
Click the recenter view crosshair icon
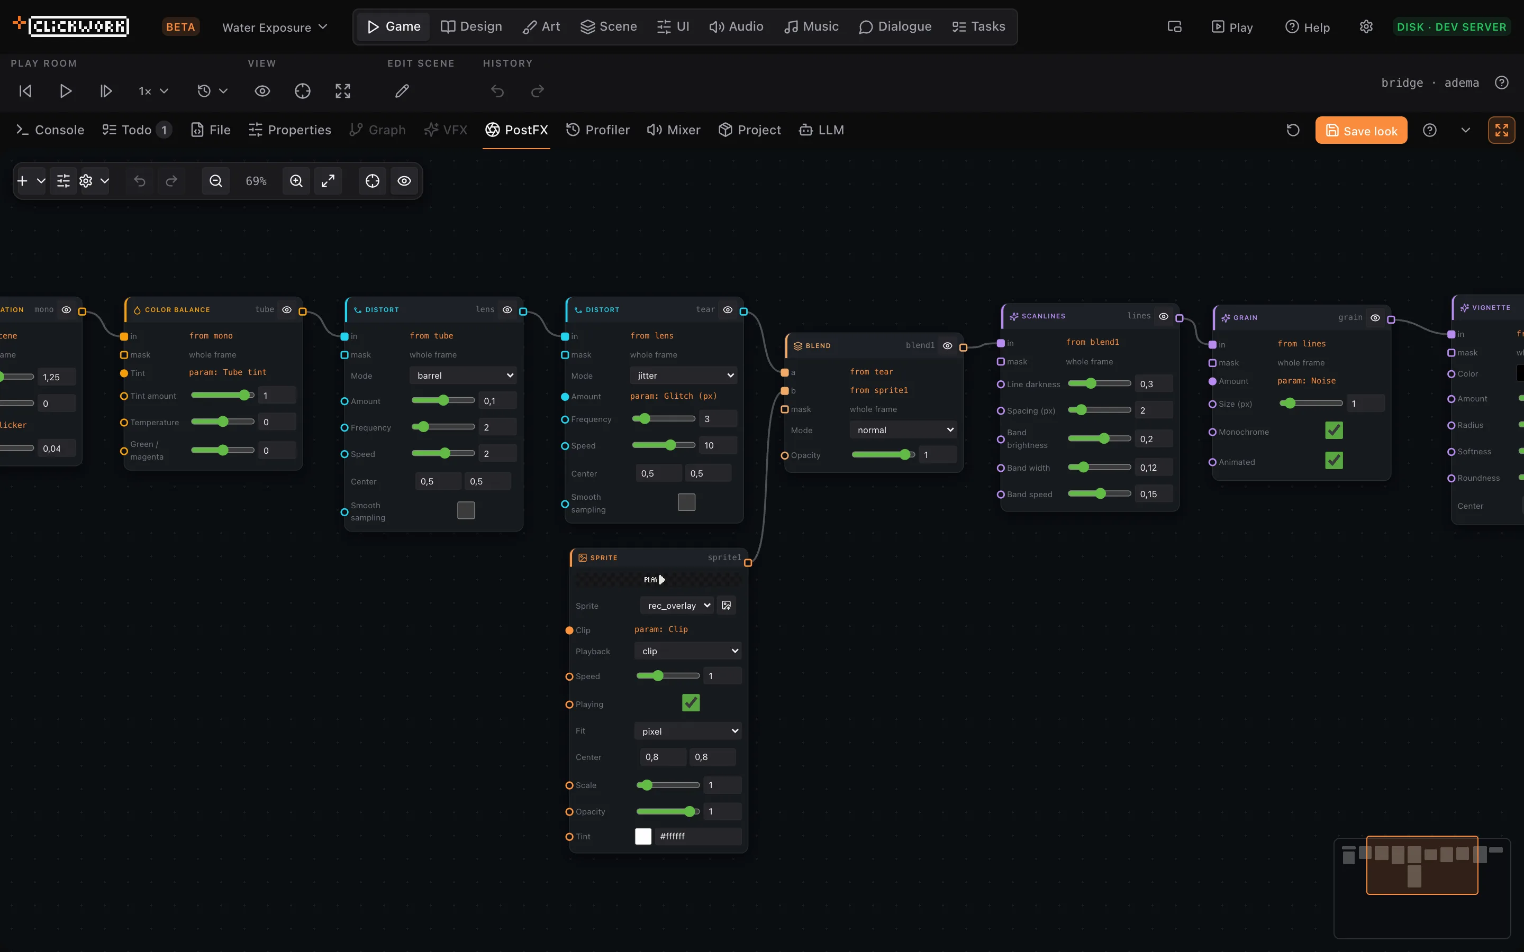(302, 91)
